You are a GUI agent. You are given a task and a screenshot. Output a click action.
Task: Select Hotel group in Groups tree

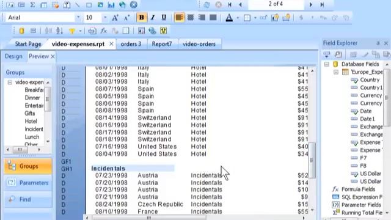pos(31,121)
